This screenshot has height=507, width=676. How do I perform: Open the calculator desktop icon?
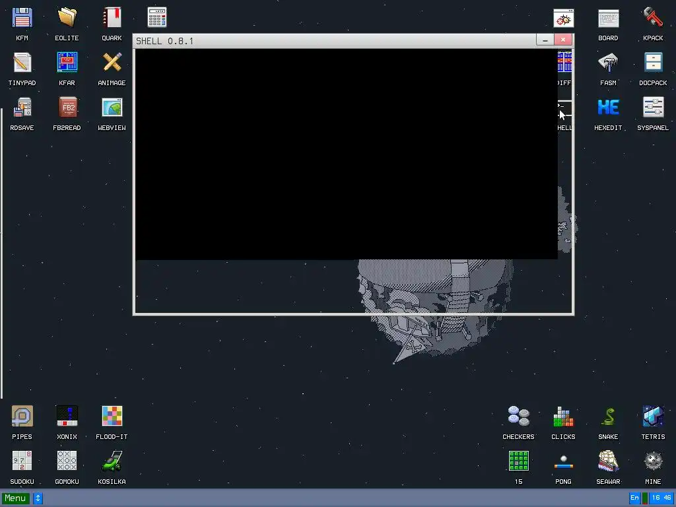(157, 18)
